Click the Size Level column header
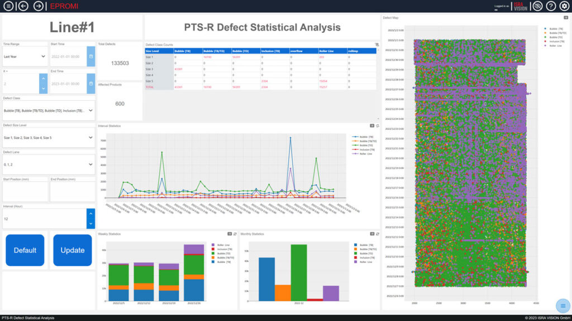The width and height of the screenshot is (572, 321). click(x=159, y=51)
